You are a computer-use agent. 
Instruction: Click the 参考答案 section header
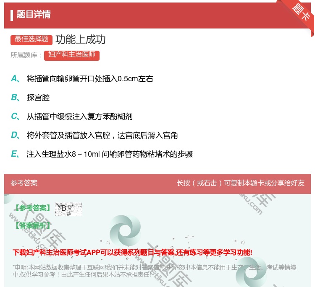pyautogui.click(x=24, y=183)
